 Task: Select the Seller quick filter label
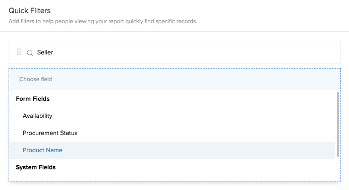click(45, 52)
